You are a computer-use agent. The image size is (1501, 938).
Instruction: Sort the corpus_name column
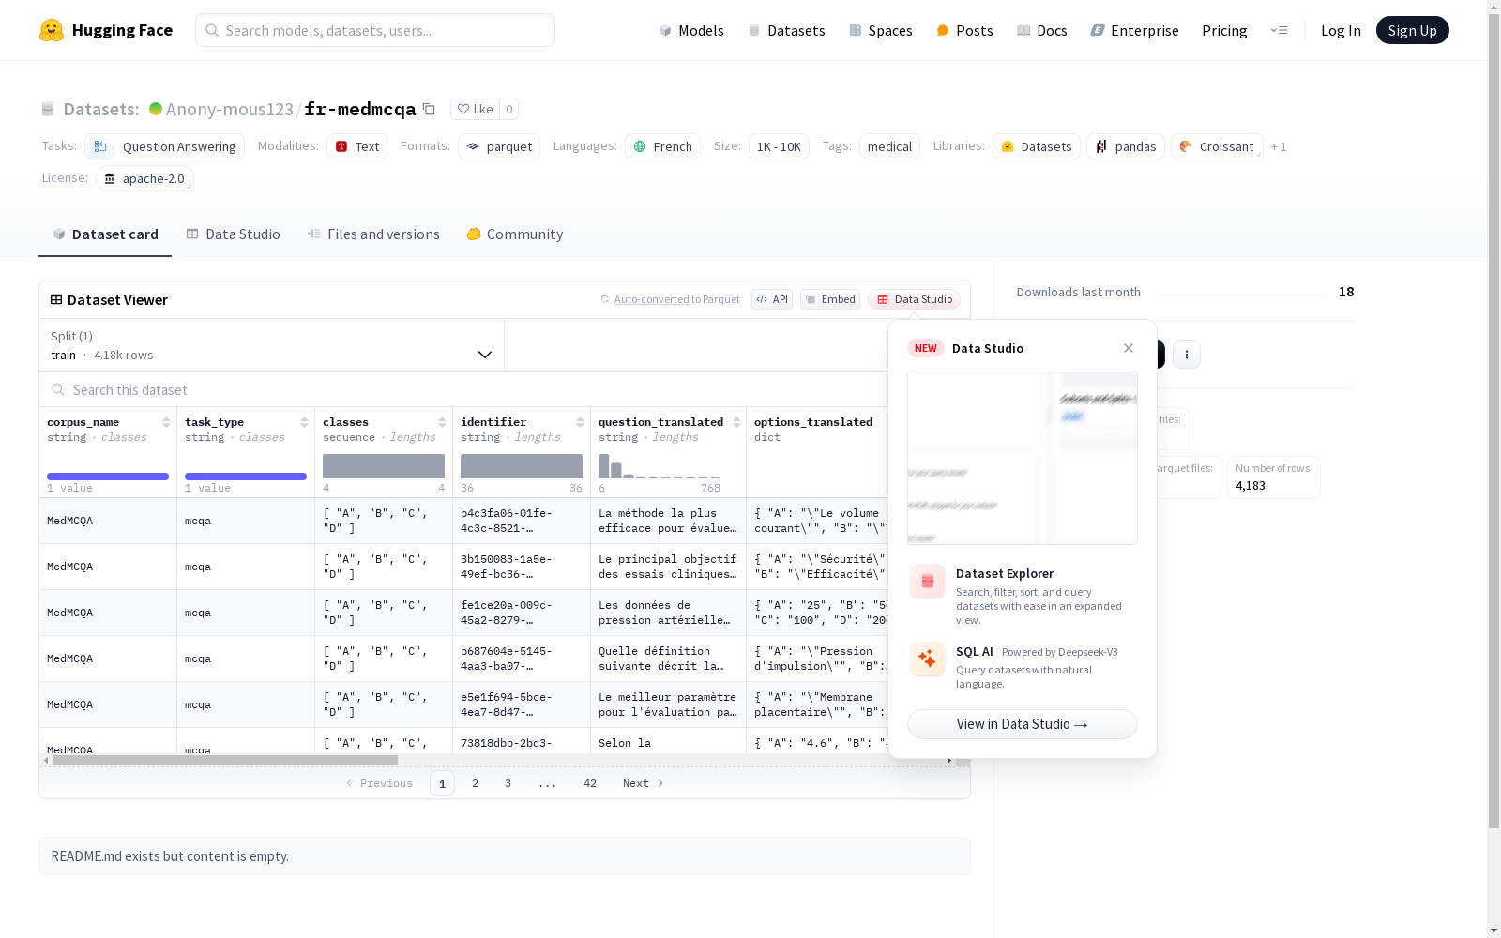tap(166, 422)
